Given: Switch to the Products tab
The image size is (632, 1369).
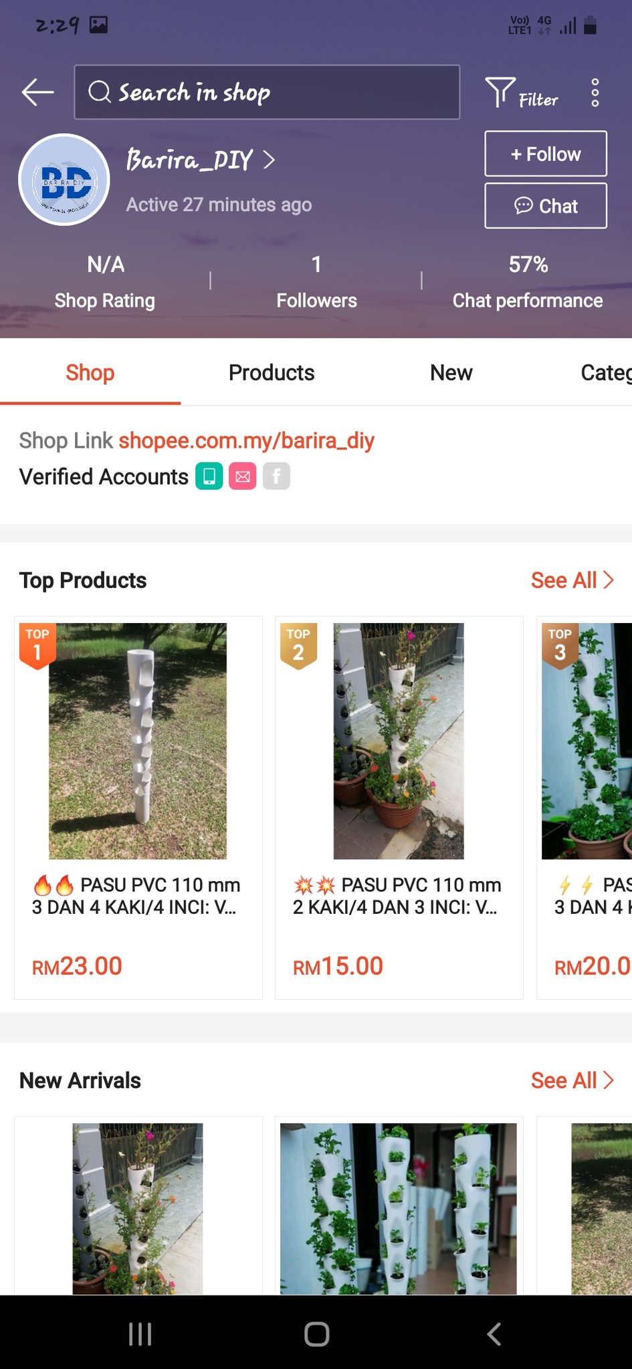Looking at the screenshot, I should click(272, 372).
